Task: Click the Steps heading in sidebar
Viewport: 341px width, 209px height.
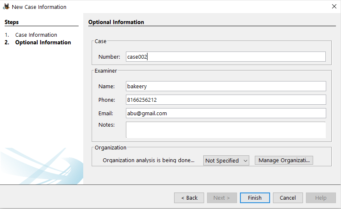Action: point(12,22)
